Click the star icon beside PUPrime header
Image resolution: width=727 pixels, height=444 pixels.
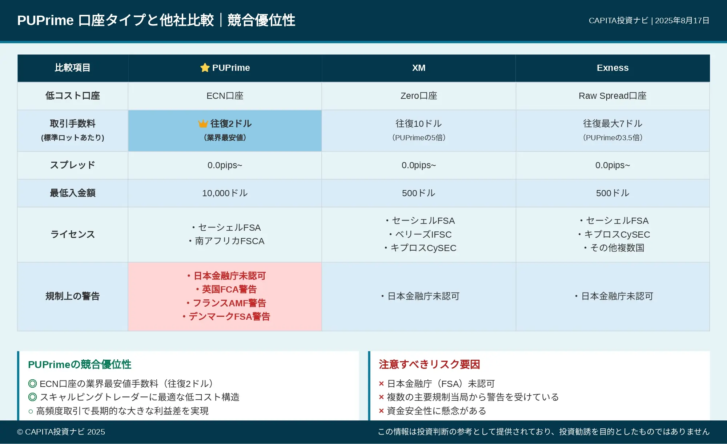coord(205,68)
